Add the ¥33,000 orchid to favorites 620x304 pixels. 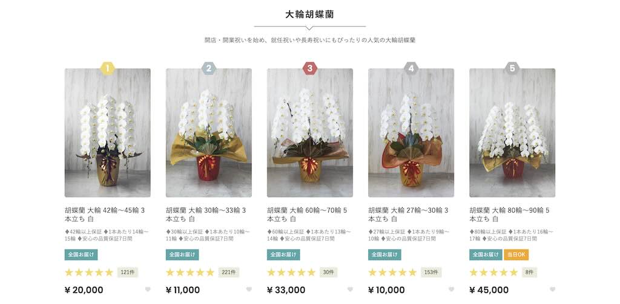pos(351,289)
